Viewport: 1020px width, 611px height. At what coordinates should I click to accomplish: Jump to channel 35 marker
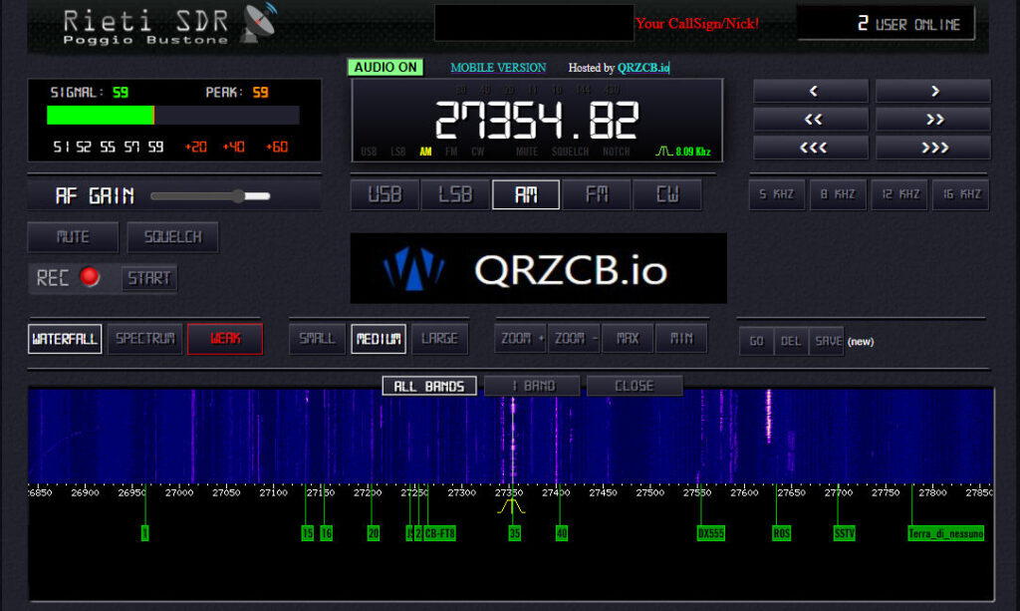(515, 533)
